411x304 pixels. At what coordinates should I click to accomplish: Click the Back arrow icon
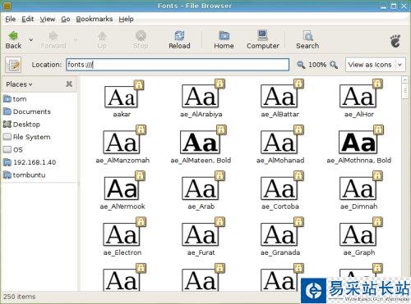pos(13,36)
